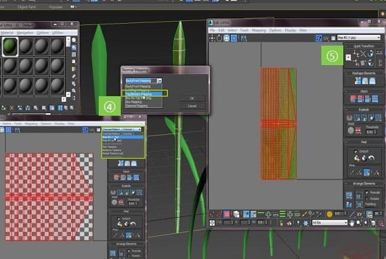
Task: Click the first Stitch icon in Stitch panel
Action: [x=353, y=99]
